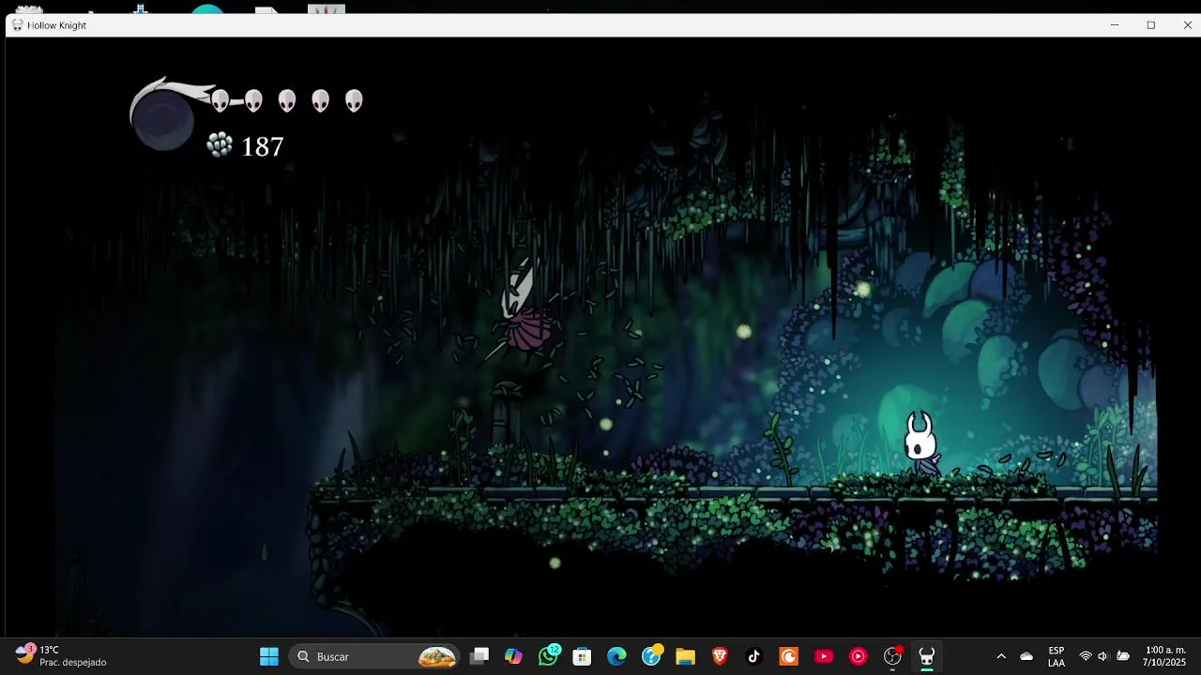Open WhatsApp from the taskbar

coord(548,656)
